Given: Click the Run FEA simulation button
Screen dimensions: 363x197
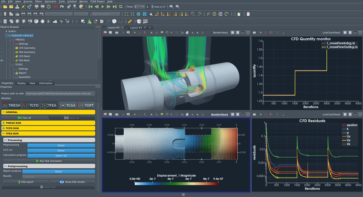Looking at the screenshot, I should coord(48,161).
